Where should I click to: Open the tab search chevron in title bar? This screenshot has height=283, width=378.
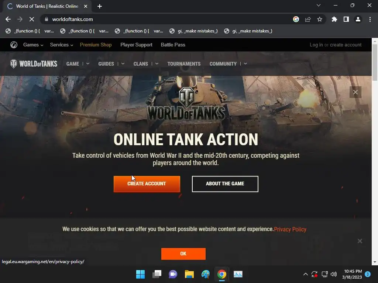[319, 5]
